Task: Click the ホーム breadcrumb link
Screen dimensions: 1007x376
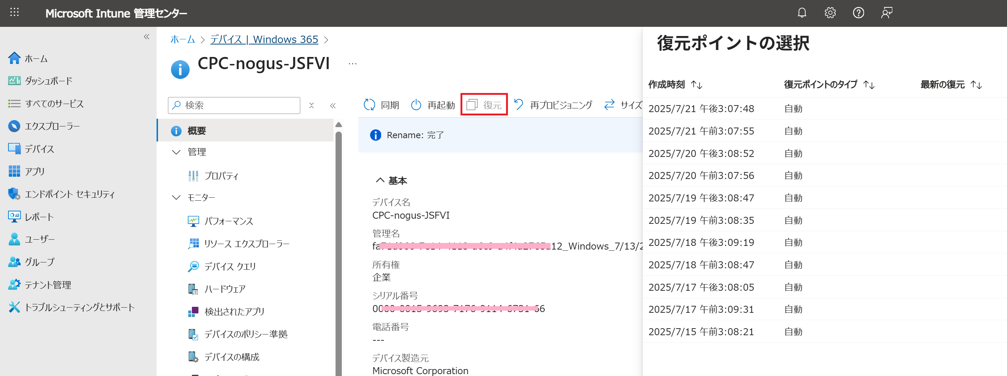Action: (183, 39)
